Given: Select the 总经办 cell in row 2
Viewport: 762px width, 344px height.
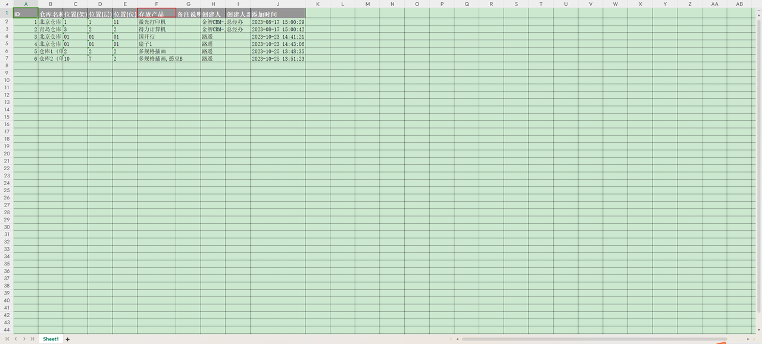Looking at the screenshot, I should 238,21.
